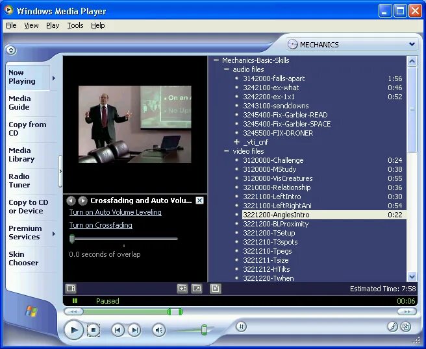
Task: Click the crossfade overlap slider handle
Action: coord(72,239)
